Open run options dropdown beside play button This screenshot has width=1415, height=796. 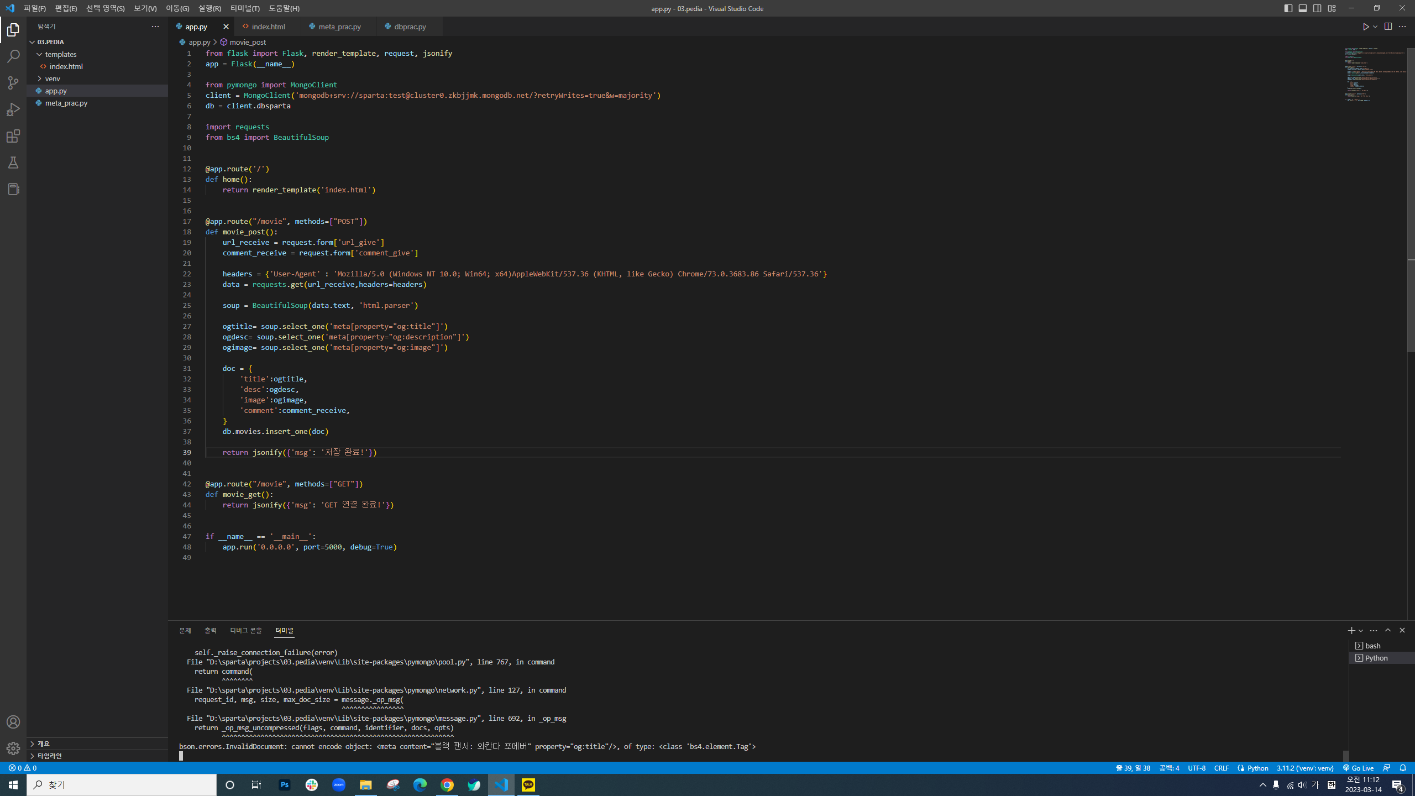[1375, 27]
